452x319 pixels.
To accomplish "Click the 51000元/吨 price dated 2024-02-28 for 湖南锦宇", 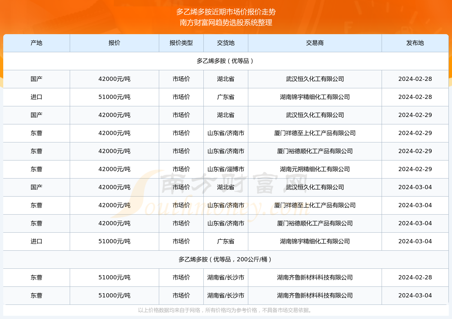I will tap(114, 97).
